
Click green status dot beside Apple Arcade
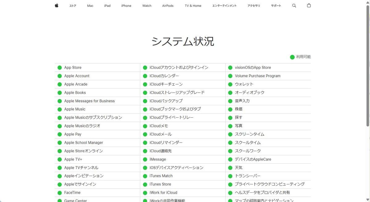pyautogui.click(x=60, y=84)
